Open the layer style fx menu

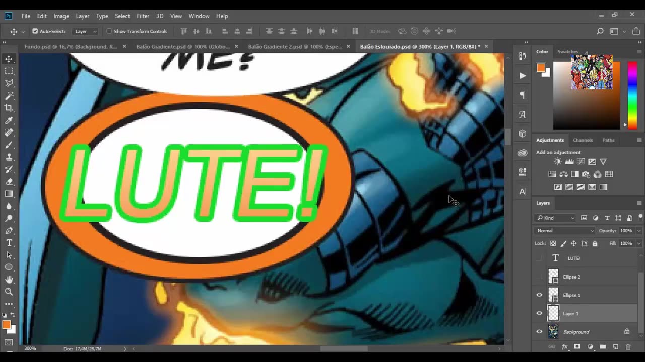564,347
